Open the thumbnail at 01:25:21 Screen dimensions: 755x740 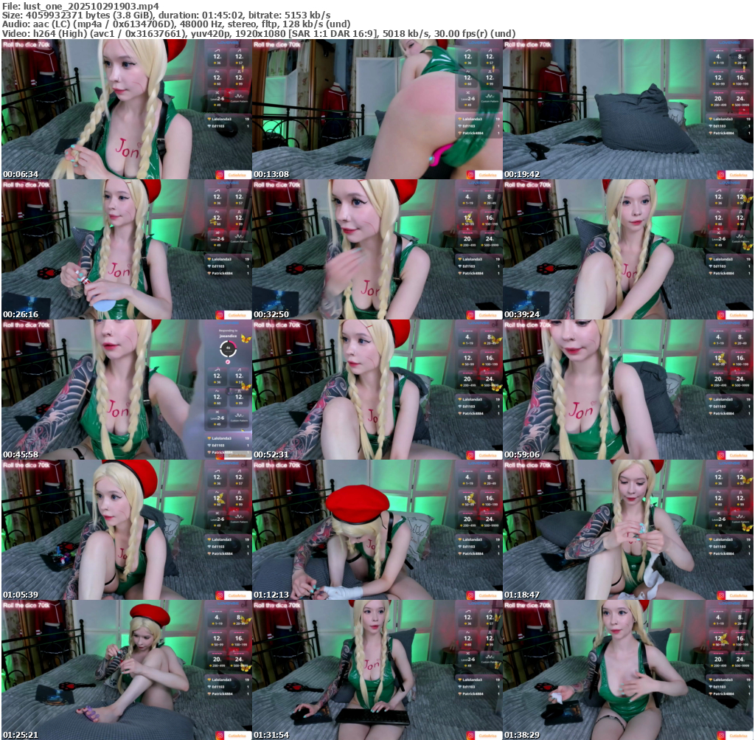[127, 670]
